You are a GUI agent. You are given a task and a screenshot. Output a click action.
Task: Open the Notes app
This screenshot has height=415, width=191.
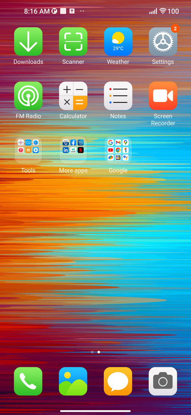click(118, 96)
